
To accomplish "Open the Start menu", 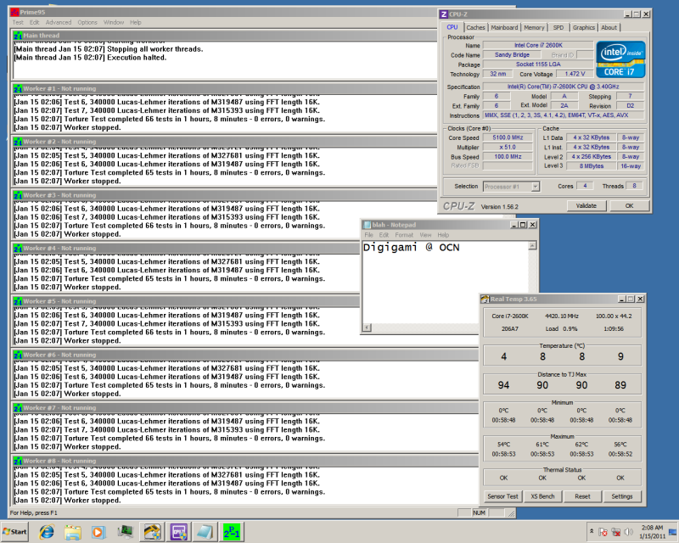I will point(14,532).
